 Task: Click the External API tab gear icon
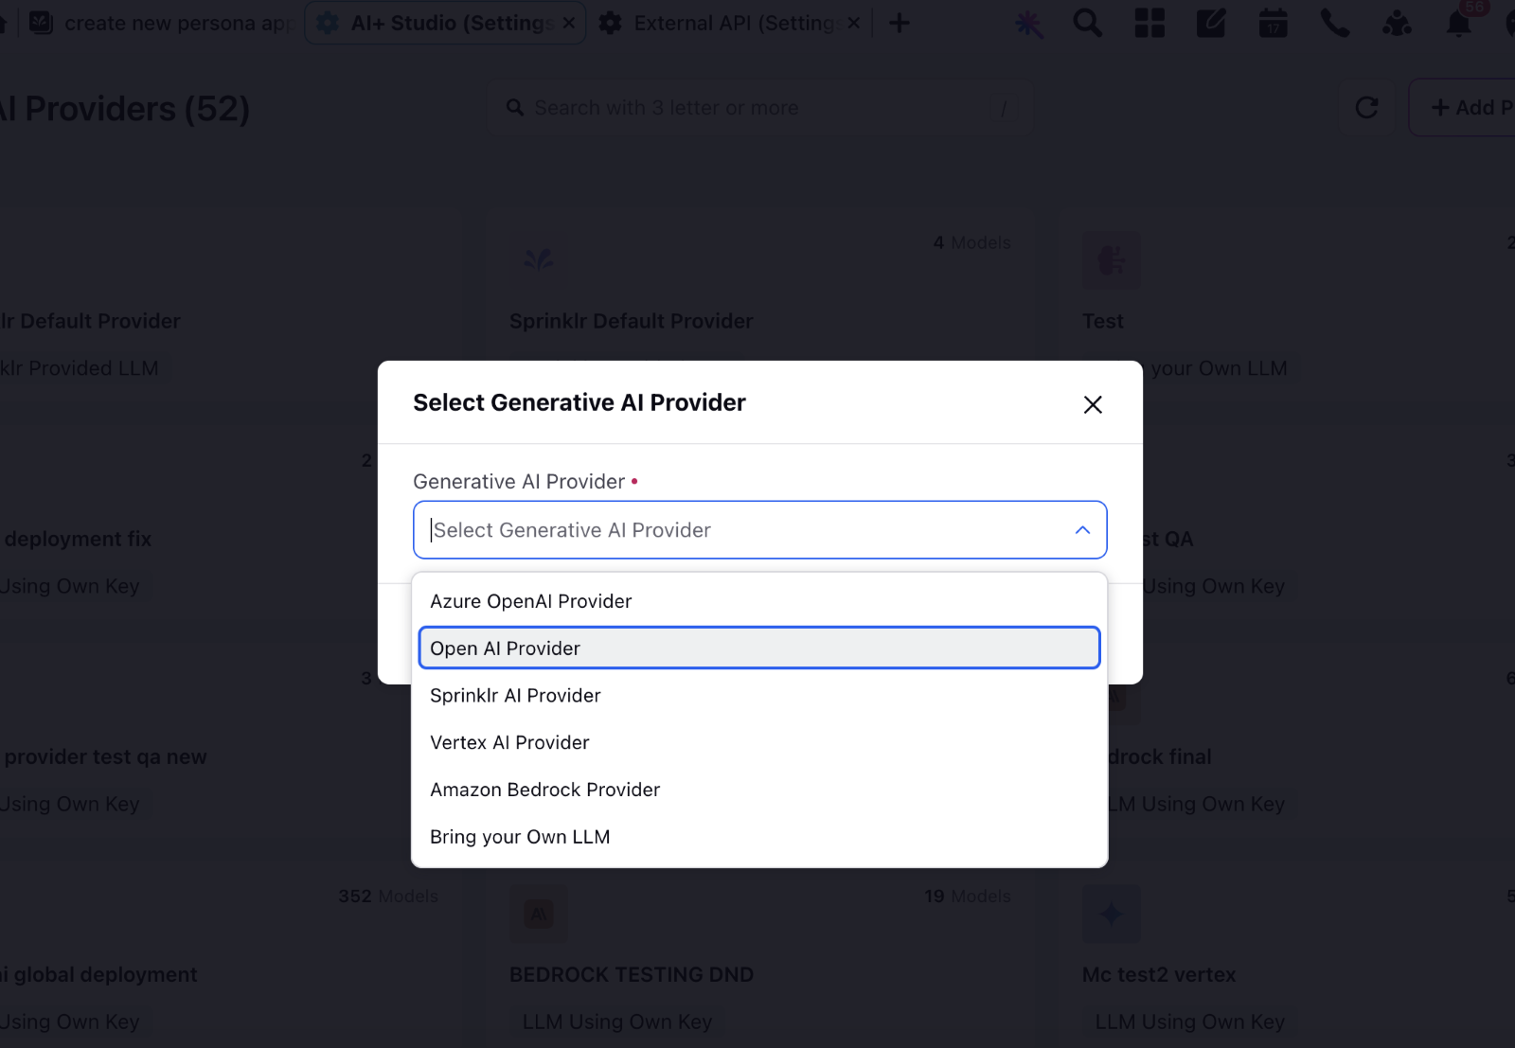(611, 23)
